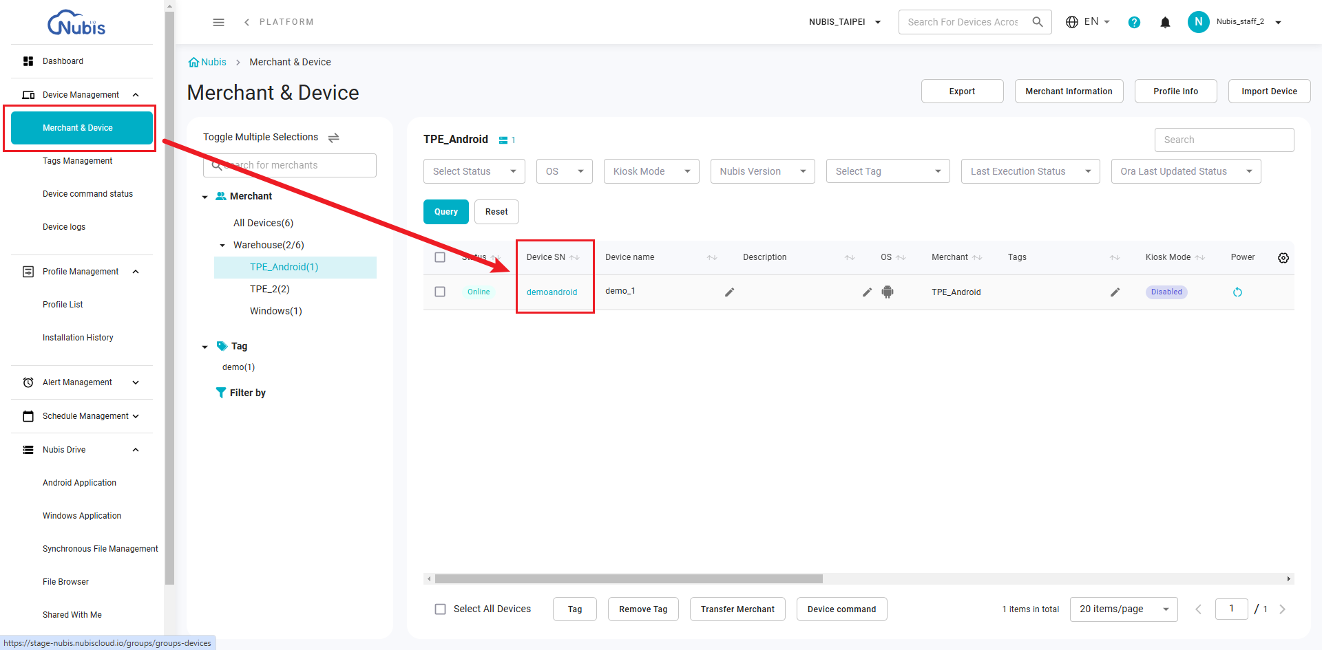Click the Nubis home breadcrumb icon

coord(193,62)
